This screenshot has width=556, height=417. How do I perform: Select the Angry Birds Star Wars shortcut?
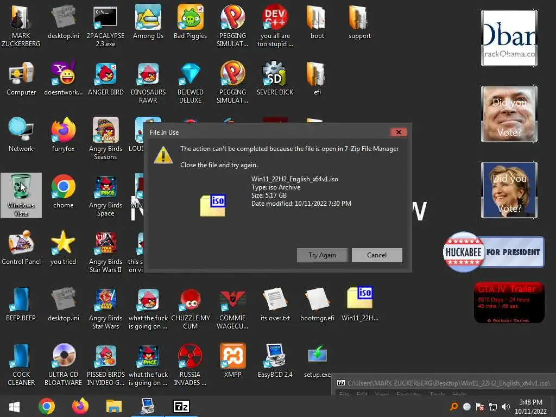(105, 308)
